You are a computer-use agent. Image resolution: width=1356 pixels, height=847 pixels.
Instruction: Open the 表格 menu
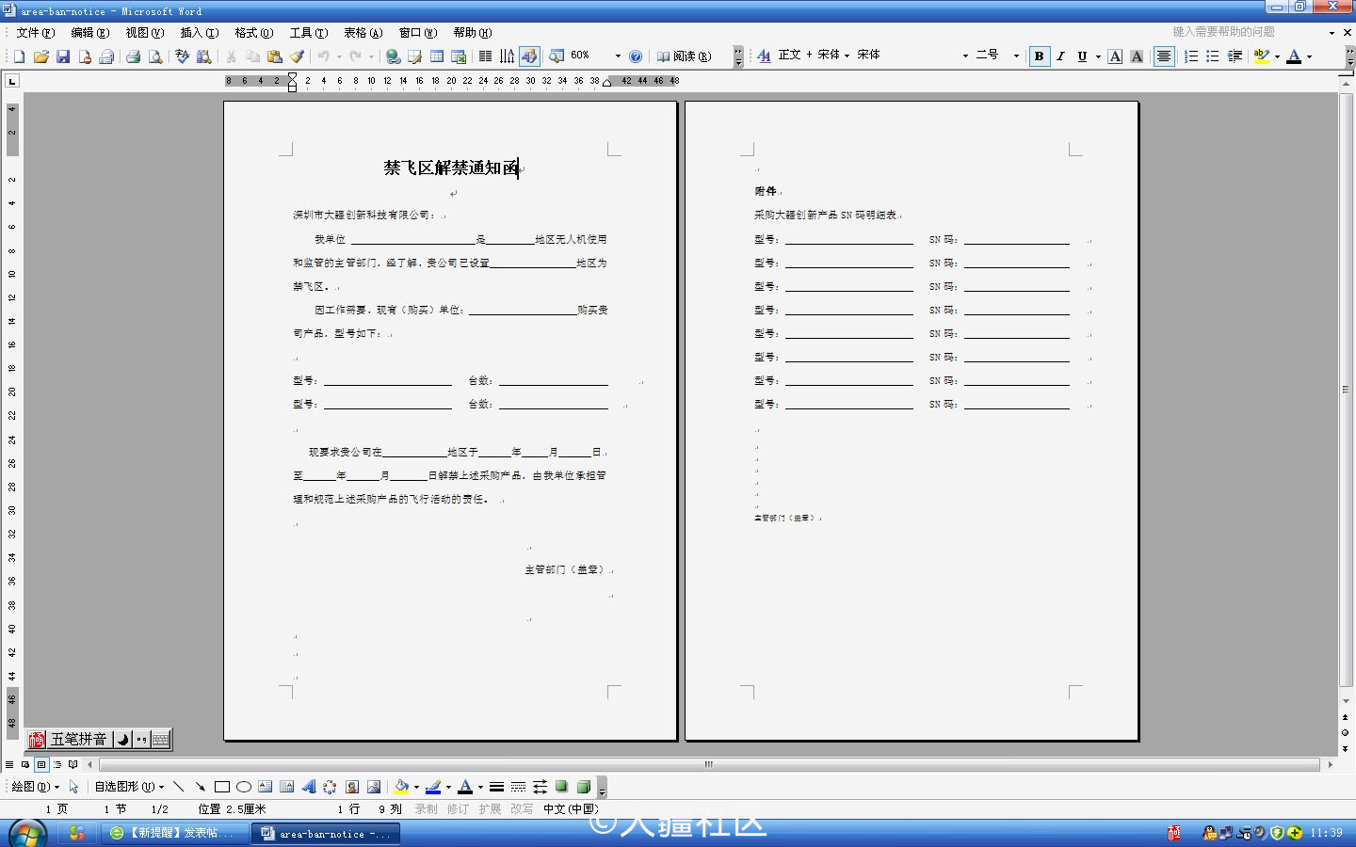click(x=363, y=33)
